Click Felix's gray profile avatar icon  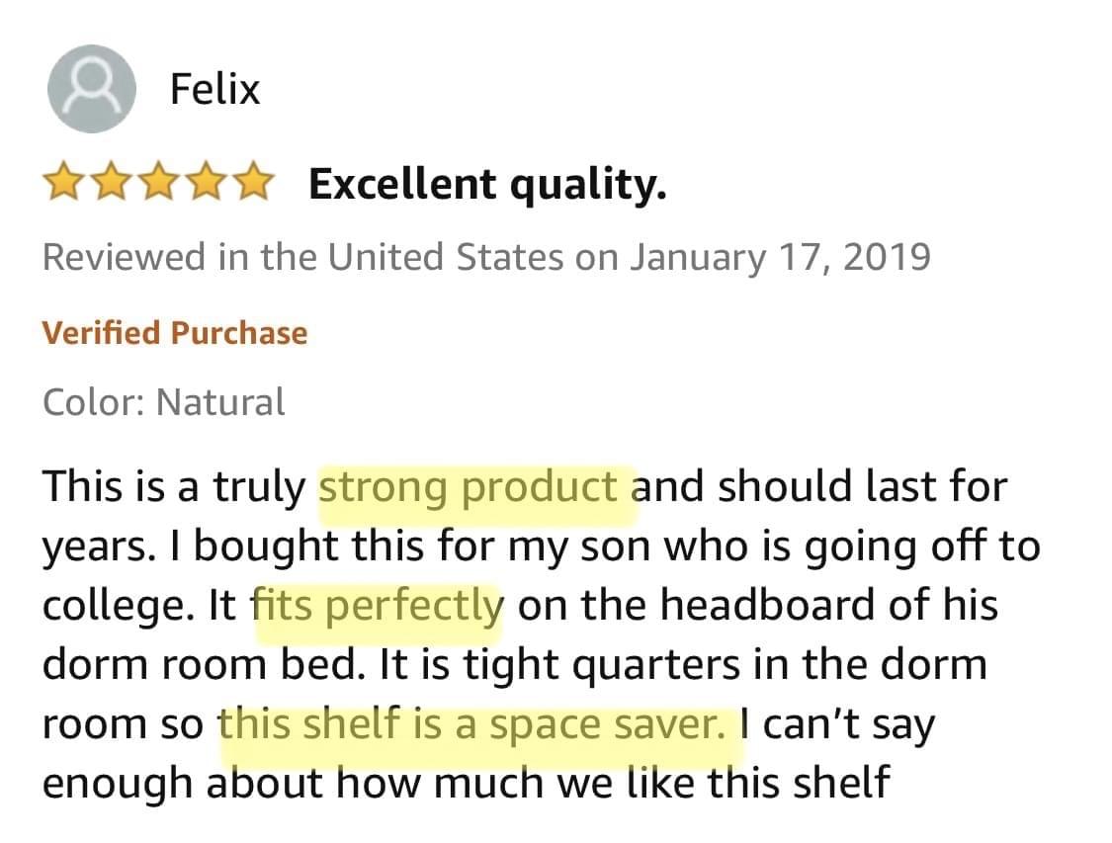[92, 89]
